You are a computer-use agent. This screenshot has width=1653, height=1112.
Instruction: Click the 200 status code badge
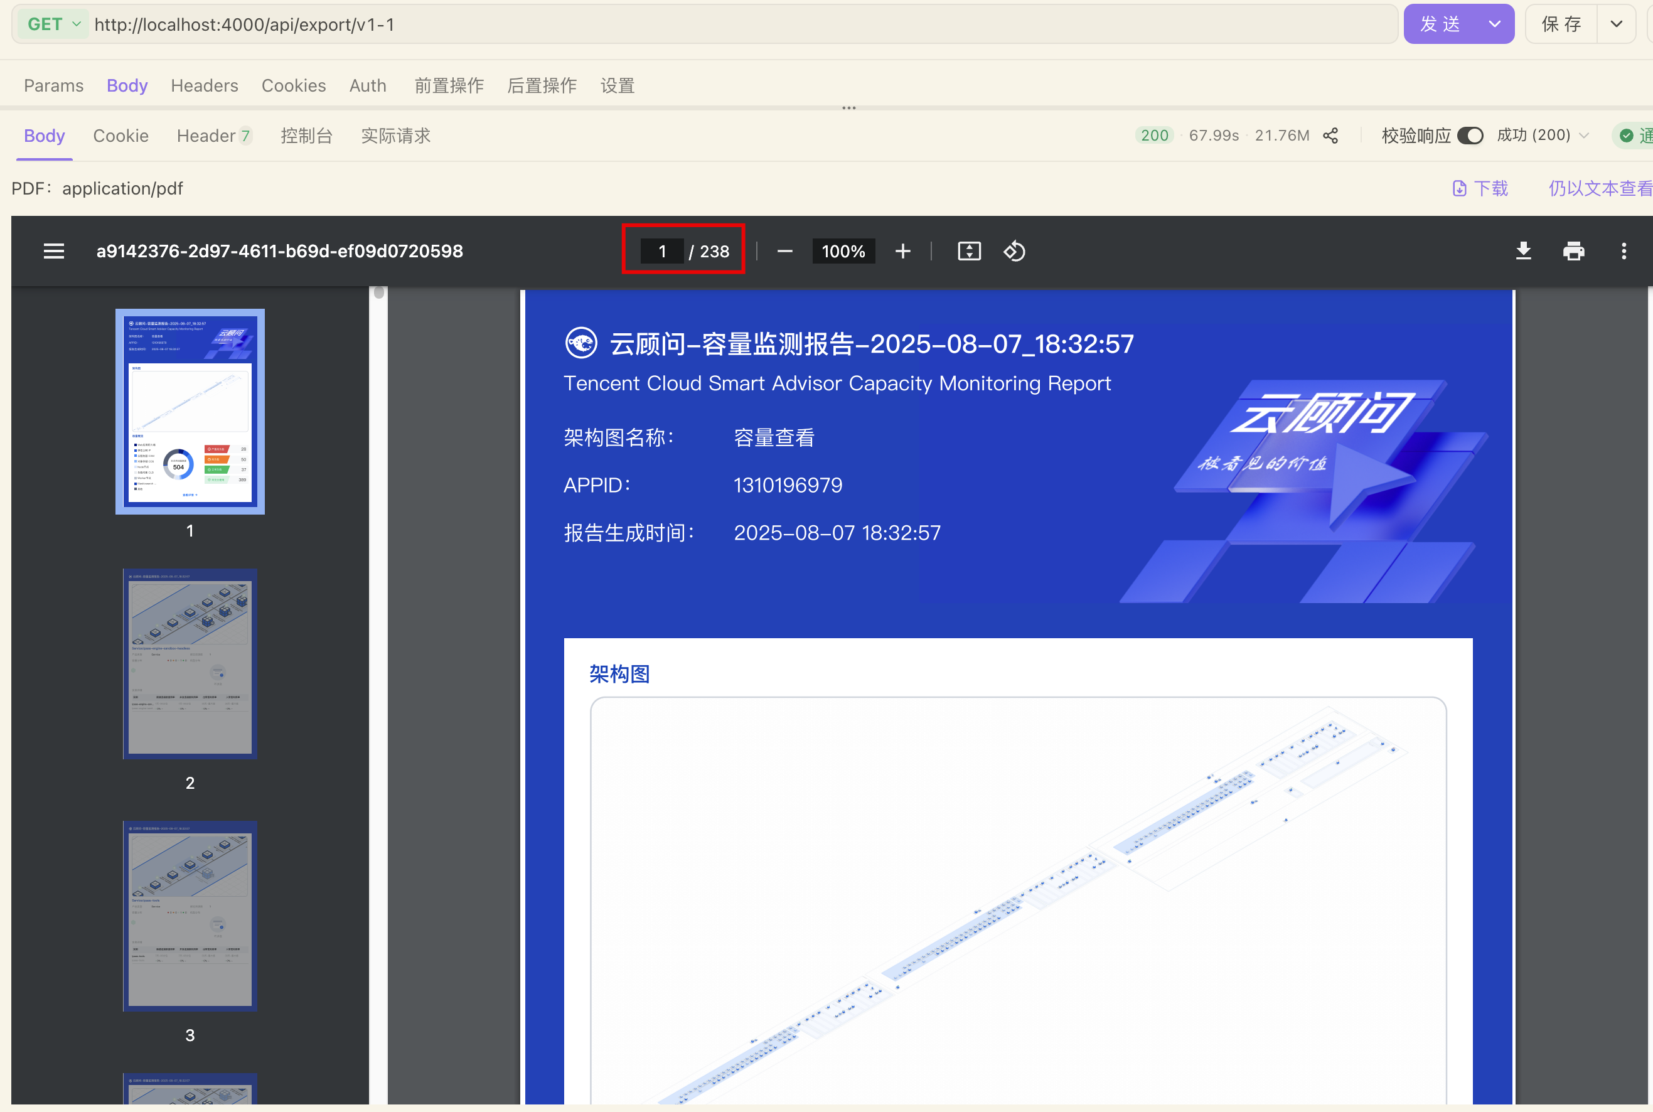coord(1155,136)
